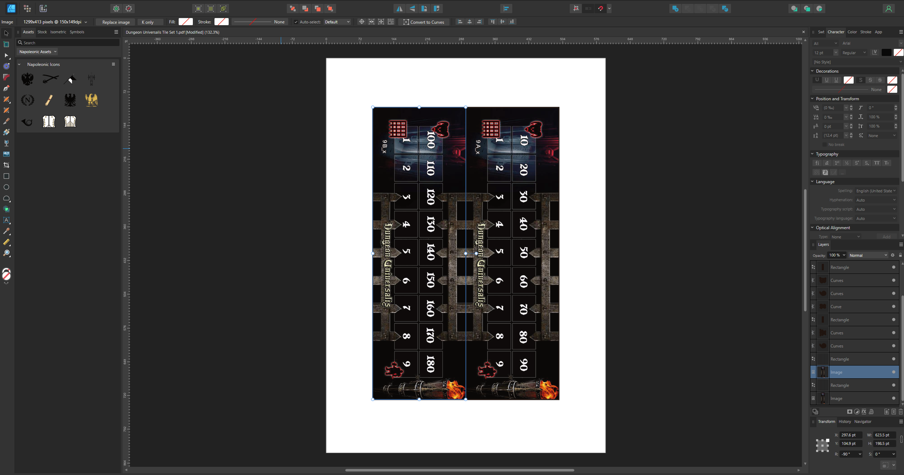This screenshot has height=475, width=904.
Task: Select the Frame Text tool
Action: coord(6,220)
